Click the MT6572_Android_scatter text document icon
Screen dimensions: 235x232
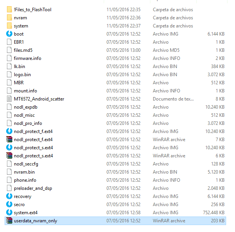(9, 99)
